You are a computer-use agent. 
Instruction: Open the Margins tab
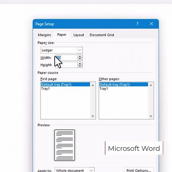click(x=44, y=35)
